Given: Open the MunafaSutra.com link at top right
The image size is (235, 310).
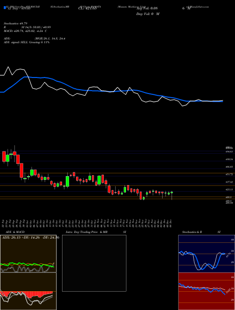Looking at the screenshot, I should coord(197,7).
